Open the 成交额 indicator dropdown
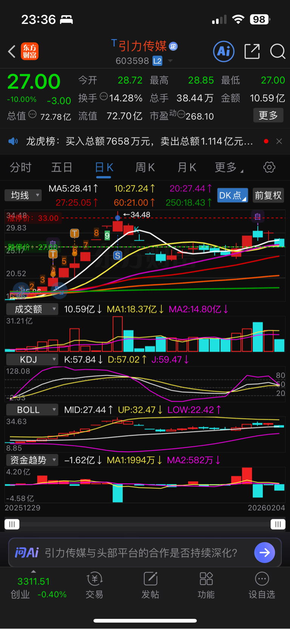The width and height of the screenshot is (290, 629). (x=32, y=309)
